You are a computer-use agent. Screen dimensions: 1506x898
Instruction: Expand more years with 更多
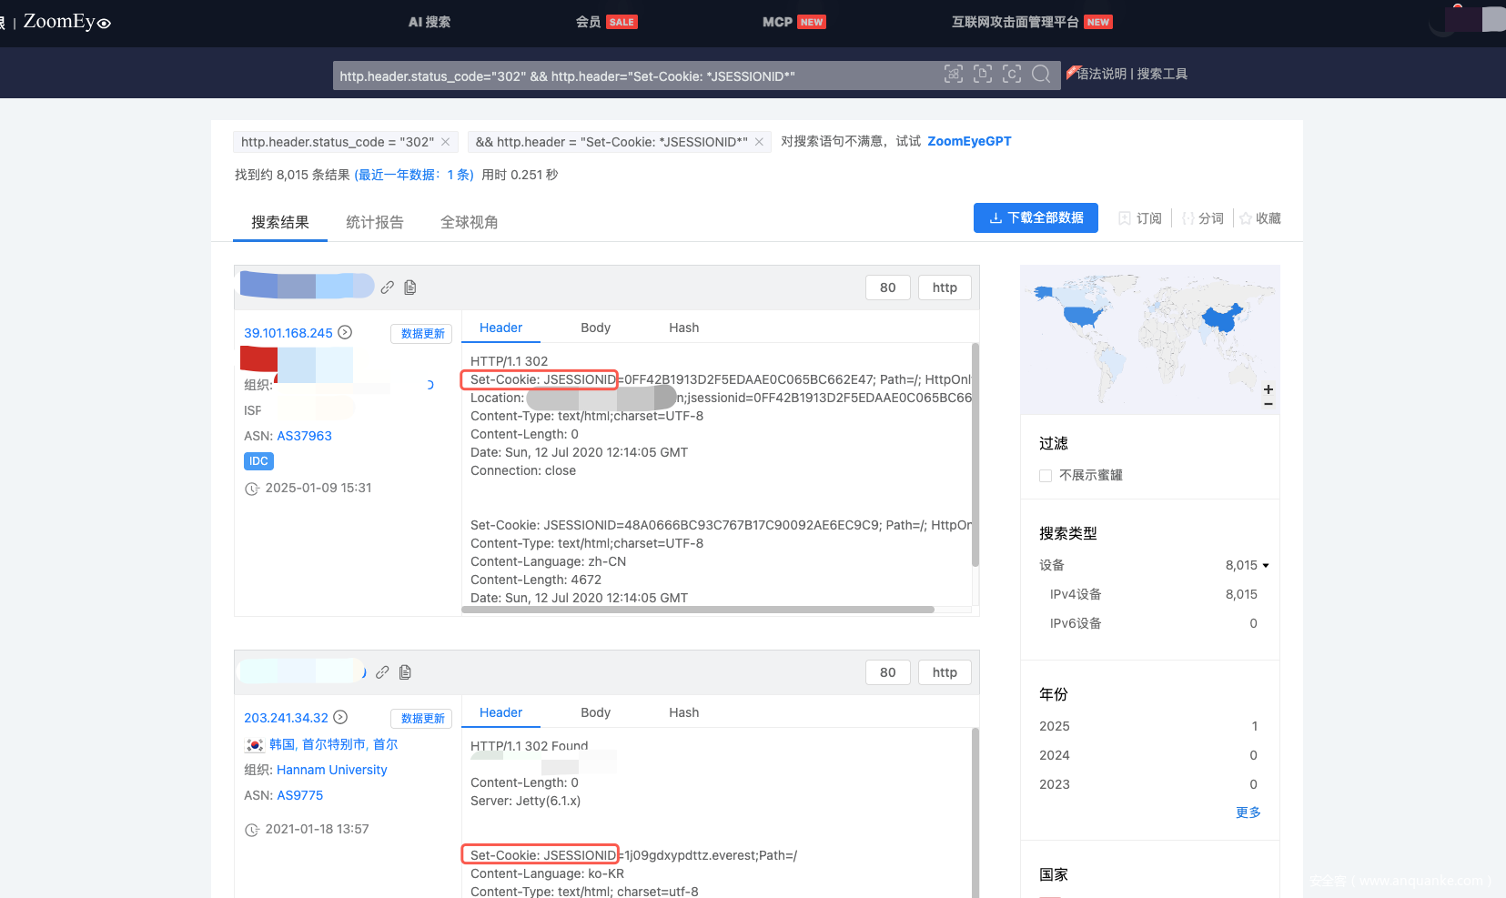click(1248, 812)
